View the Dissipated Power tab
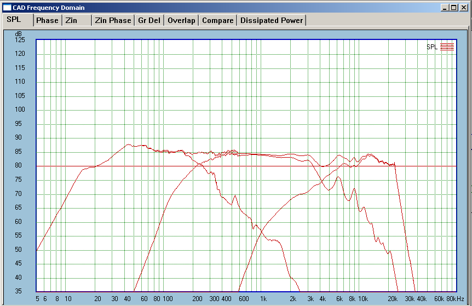 (x=272, y=20)
